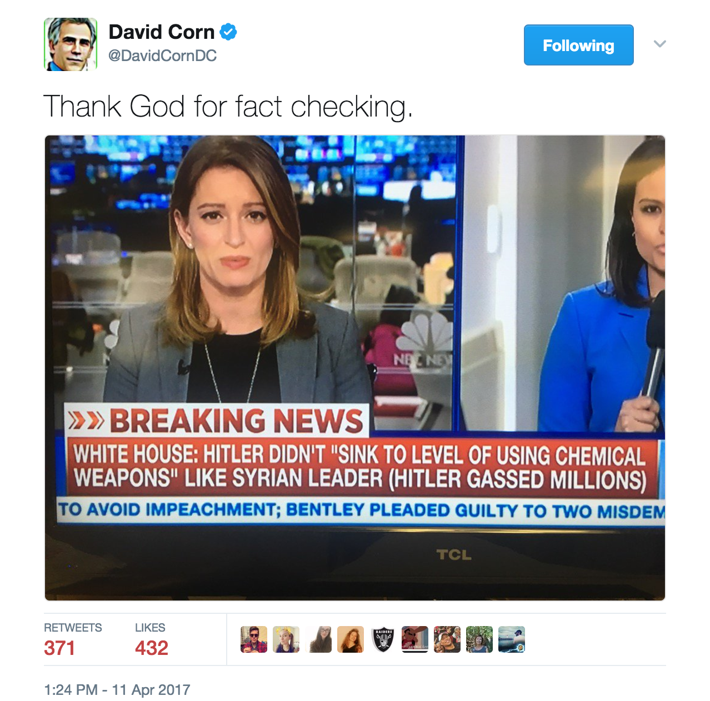Screen dimensions: 710x701
Task: Open the man by the sea avatar
Action: (512, 639)
